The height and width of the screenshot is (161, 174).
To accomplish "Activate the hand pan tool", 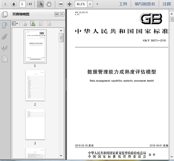I will (49, 4).
